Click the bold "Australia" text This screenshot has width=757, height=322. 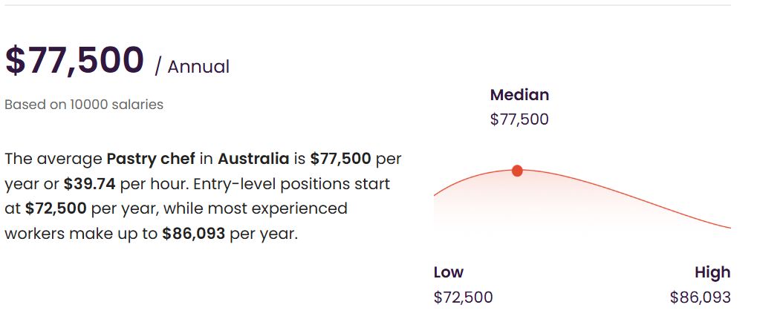(x=253, y=159)
